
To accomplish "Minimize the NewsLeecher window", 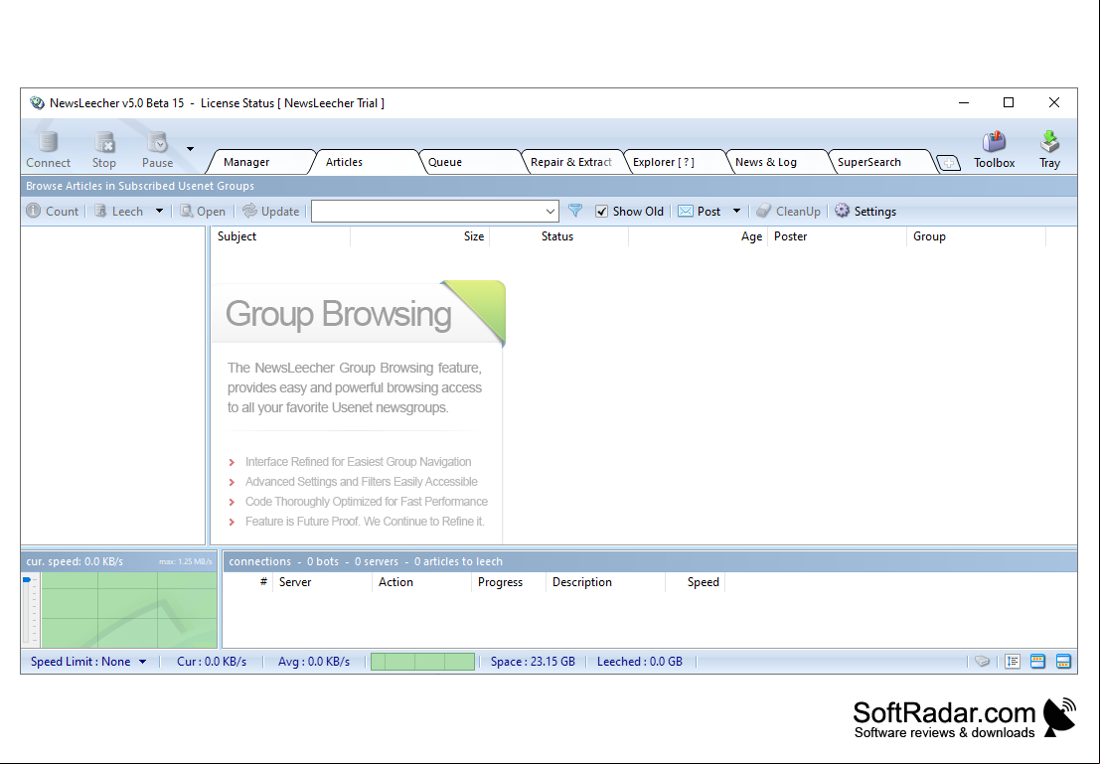I will pyautogui.click(x=964, y=102).
